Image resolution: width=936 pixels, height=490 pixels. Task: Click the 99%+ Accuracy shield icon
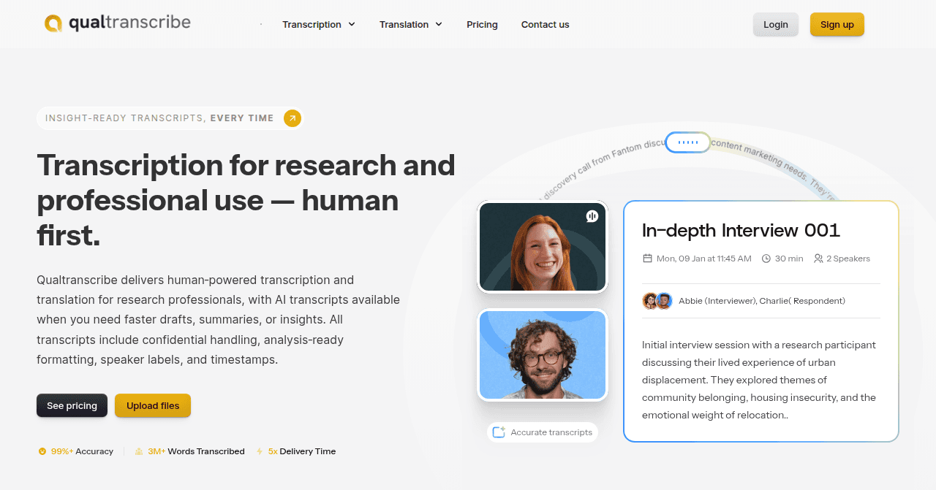(42, 451)
